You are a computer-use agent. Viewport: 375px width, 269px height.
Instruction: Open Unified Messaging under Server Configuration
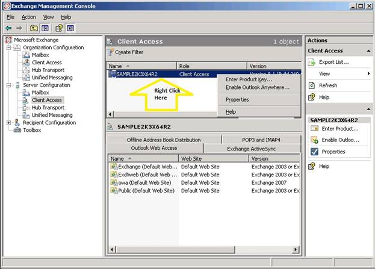52,115
